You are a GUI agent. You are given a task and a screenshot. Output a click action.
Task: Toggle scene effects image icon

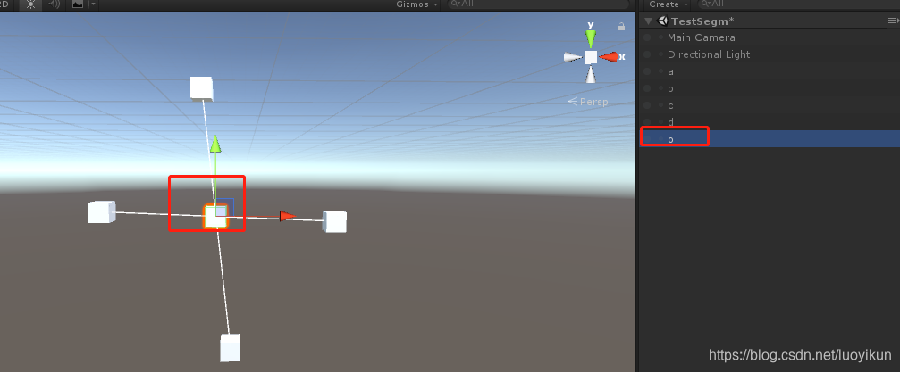[78, 4]
